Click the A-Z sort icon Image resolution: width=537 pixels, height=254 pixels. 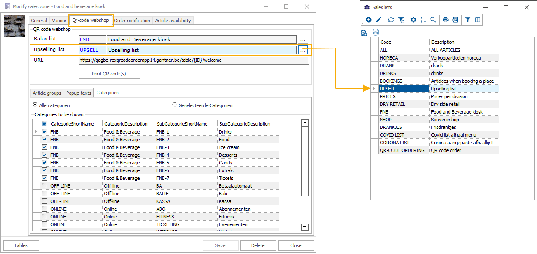coord(423,20)
